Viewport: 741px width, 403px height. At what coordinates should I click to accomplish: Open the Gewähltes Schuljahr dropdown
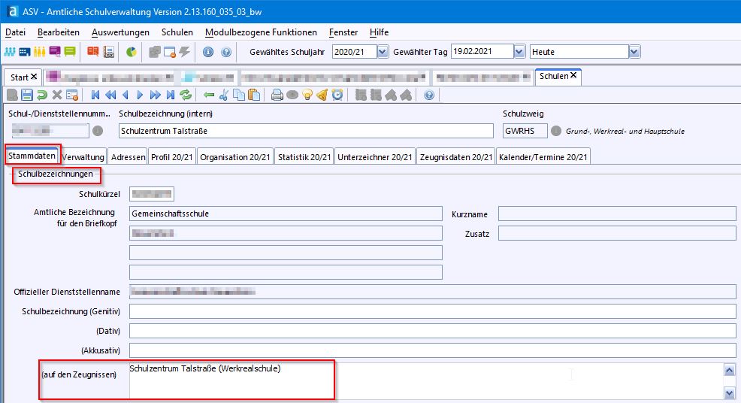tap(383, 52)
